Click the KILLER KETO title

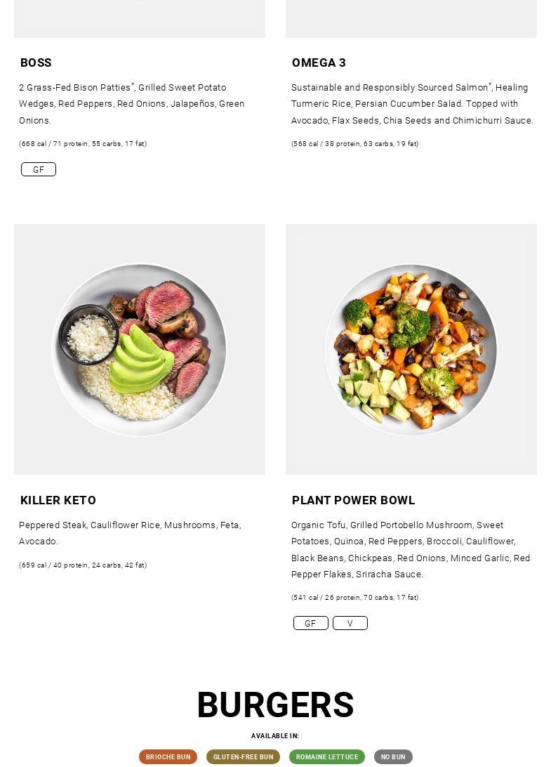click(58, 500)
